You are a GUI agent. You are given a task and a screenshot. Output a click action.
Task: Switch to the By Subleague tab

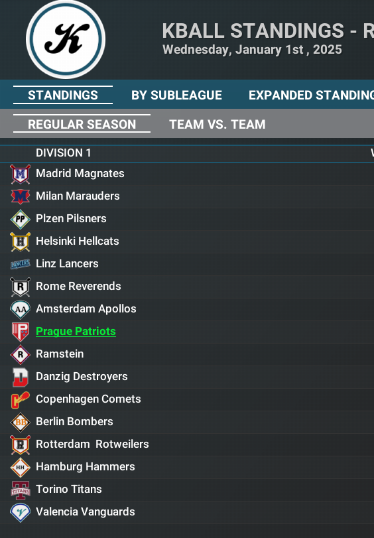[x=176, y=95]
